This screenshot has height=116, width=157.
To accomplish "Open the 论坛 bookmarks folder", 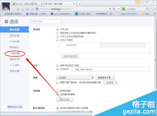I will click(145, 14).
